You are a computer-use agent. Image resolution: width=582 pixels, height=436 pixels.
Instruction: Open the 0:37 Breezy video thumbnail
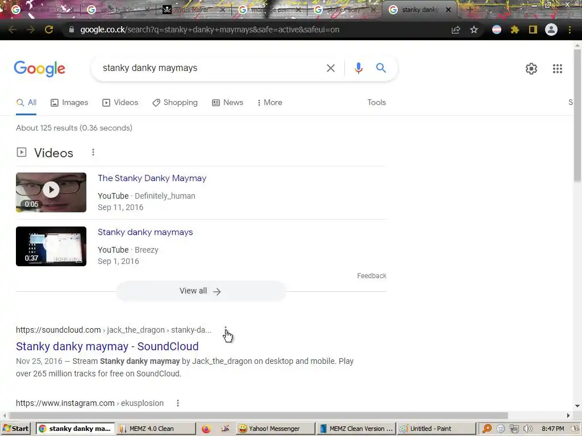(51, 246)
